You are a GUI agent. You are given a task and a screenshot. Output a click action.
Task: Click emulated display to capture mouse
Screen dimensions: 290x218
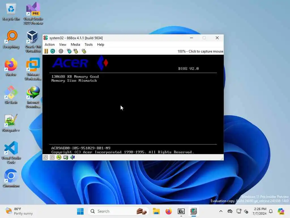click(133, 104)
